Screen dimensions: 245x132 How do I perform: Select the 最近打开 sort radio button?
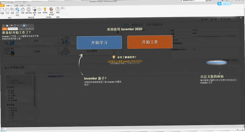[9, 108]
